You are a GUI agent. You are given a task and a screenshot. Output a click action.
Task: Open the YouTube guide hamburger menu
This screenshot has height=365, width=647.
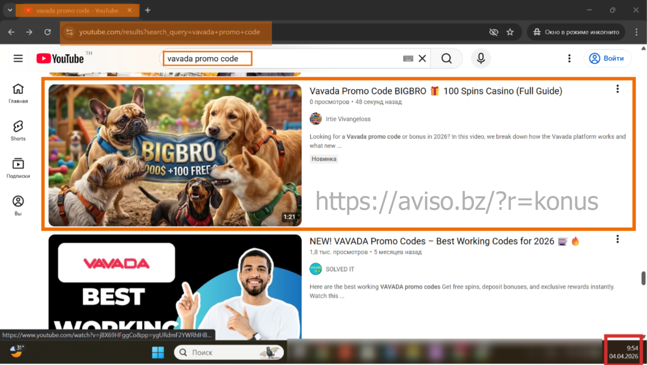(x=18, y=58)
